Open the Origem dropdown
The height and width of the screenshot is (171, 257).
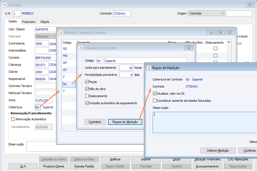click(206, 13)
